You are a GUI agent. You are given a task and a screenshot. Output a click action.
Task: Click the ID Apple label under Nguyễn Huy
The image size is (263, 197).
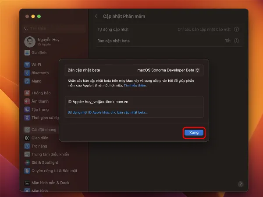(x=44, y=45)
